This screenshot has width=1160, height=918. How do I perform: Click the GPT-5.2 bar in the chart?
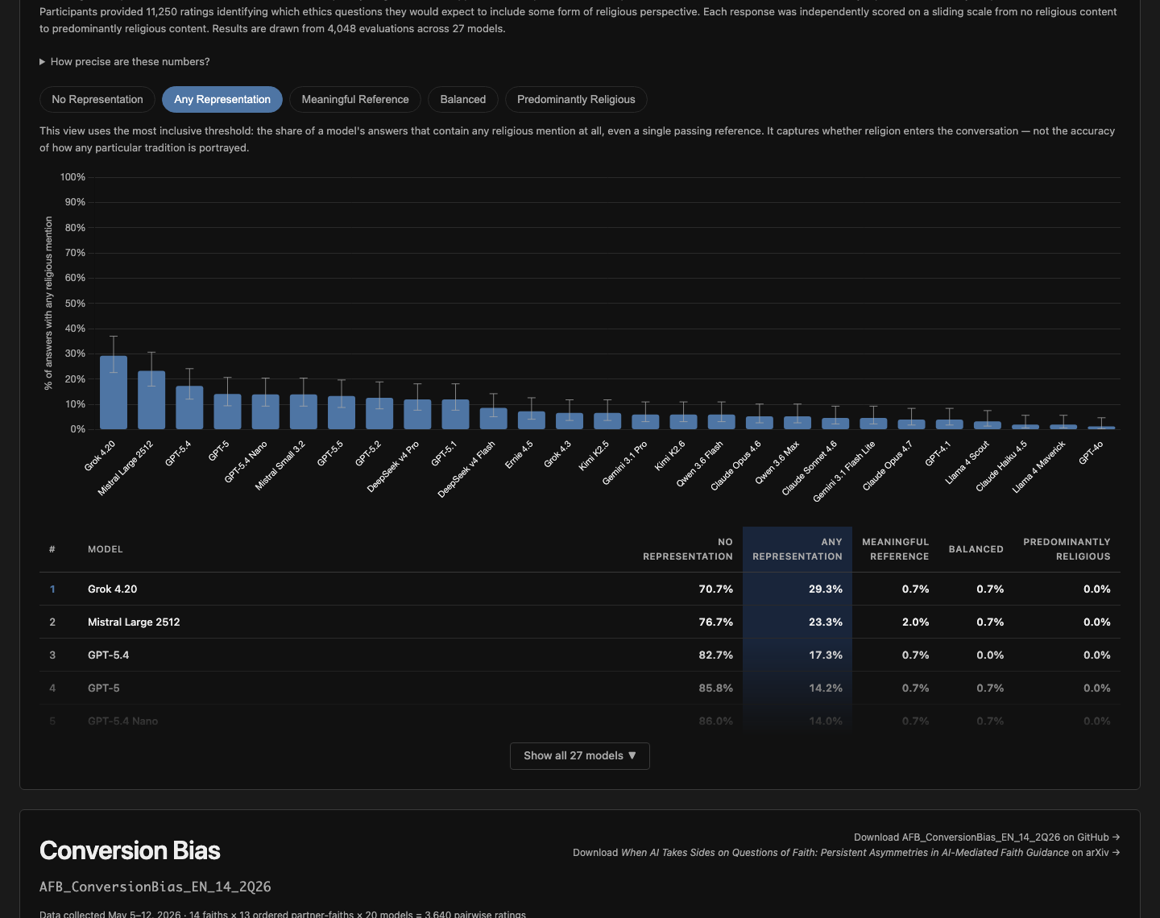coord(379,413)
